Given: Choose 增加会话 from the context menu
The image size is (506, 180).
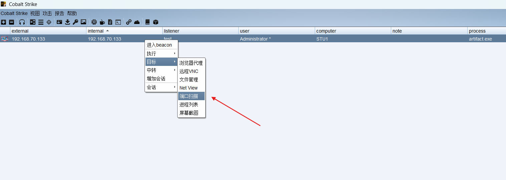Looking at the screenshot, I should pos(161,79).
